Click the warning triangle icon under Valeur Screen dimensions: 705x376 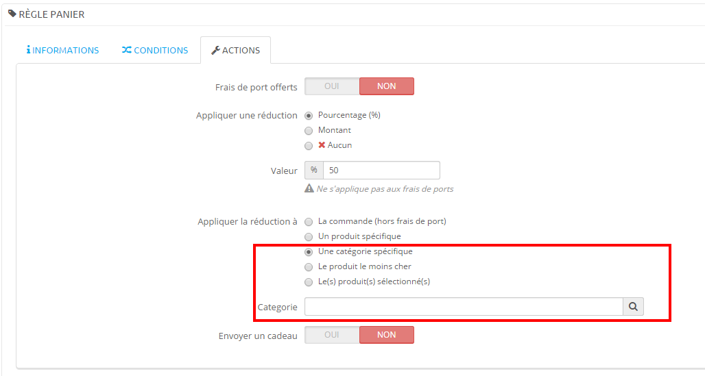pos(309,188)
